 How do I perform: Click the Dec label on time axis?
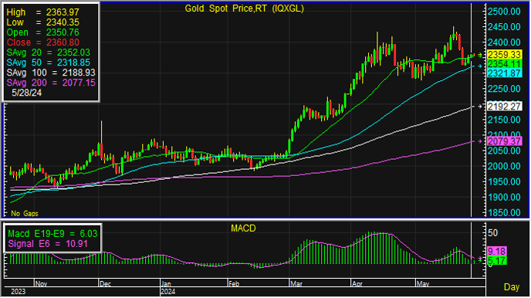click(x=105, y=284)
